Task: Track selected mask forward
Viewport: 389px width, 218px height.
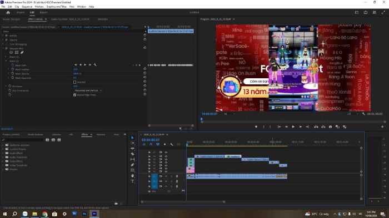Action: coord(85,65)
